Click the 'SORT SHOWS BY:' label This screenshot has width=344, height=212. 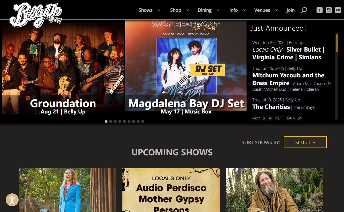coord(261,142)
